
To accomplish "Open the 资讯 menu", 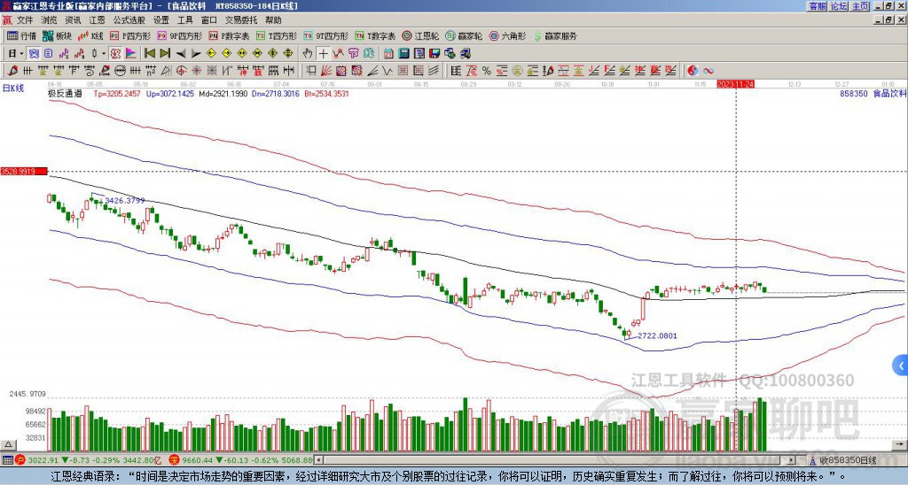I will click(x=73, y=20).
